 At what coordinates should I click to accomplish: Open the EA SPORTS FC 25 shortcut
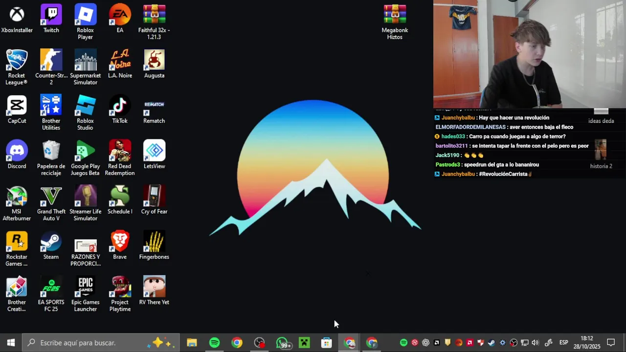point(51,294)
